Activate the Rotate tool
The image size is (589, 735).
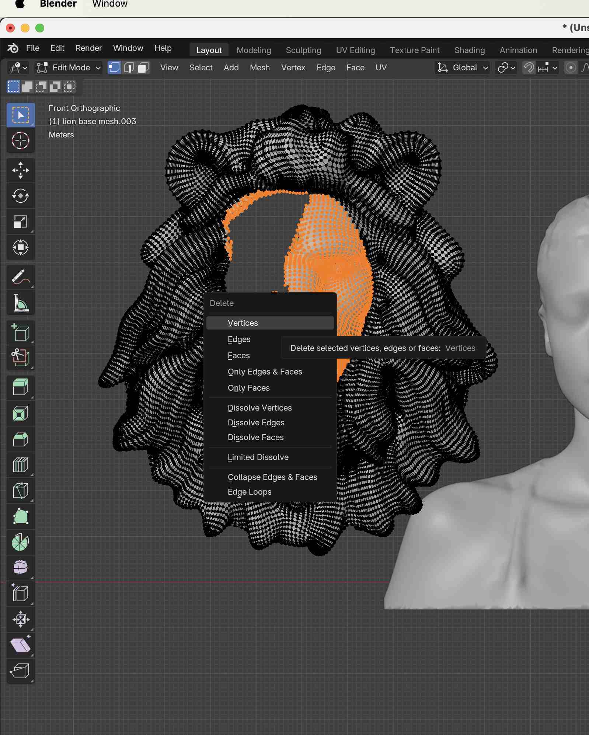(x=21, y=196)
